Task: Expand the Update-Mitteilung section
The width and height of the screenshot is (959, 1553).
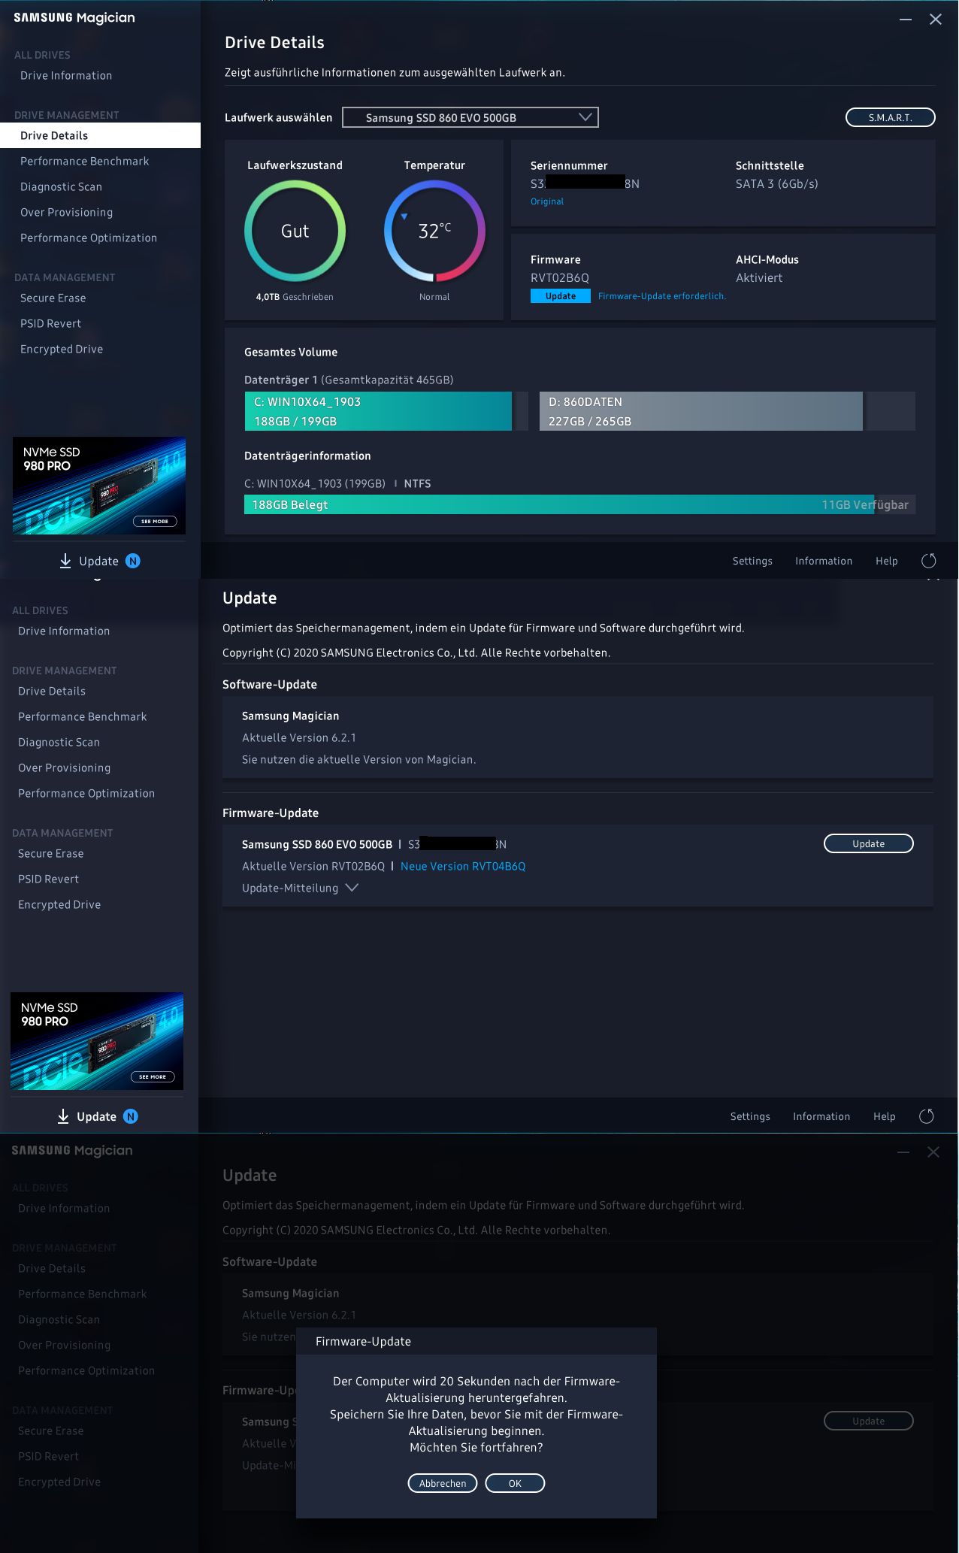Action: (x=300, y=888)
